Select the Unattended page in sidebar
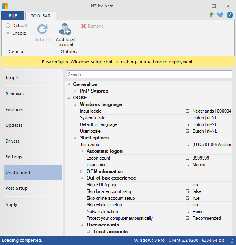Viewport: 236px width, 245px height. coord(33,173)
